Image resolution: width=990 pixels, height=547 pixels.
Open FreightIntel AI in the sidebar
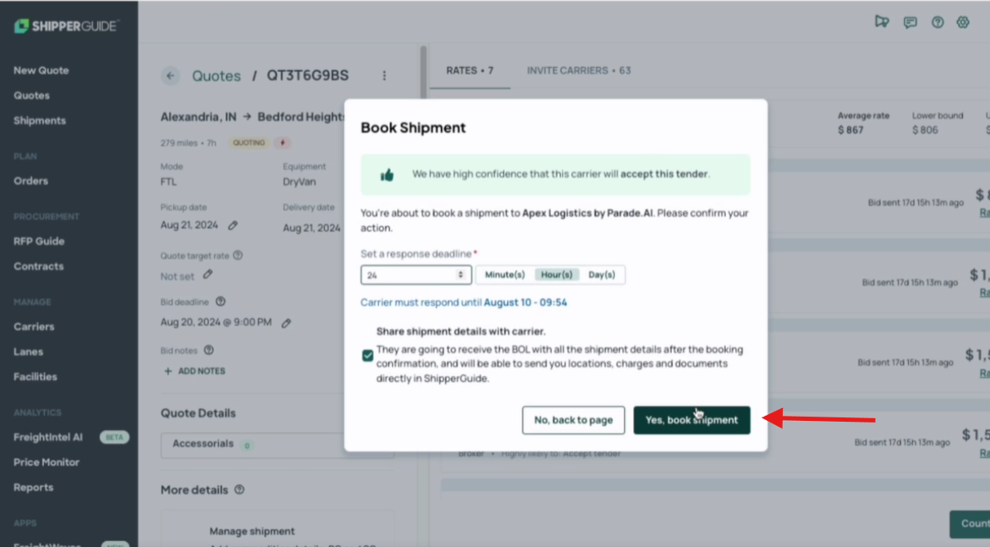48,437
